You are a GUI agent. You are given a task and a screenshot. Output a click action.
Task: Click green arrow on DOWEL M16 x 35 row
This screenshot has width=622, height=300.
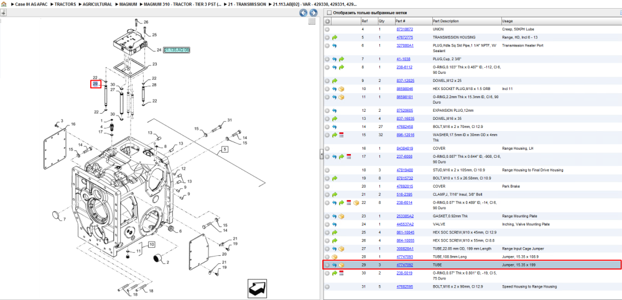click(335, 119)
